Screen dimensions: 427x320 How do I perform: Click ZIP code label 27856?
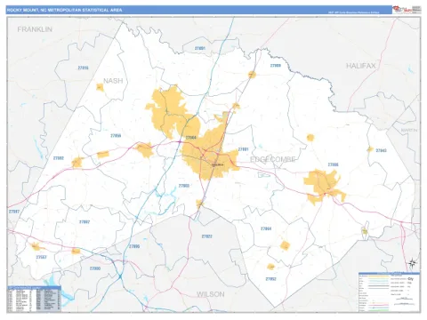click(116, 136)
